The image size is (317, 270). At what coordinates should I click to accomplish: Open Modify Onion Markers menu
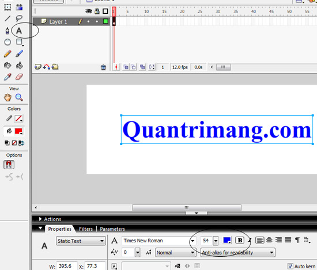(x=152, y=67)
